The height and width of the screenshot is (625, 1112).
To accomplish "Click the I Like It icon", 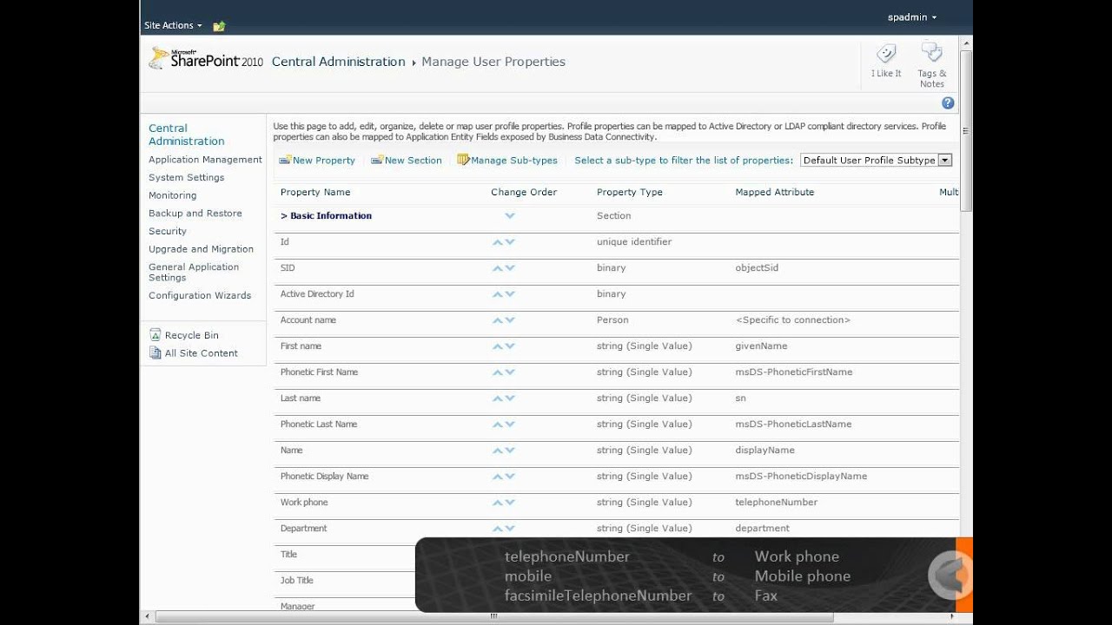I will tap(886, 53).
